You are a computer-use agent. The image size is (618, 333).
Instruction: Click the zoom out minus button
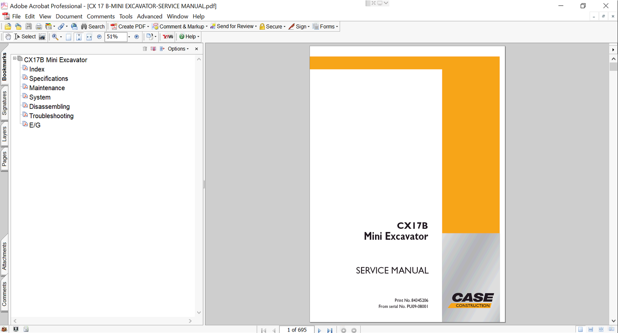coord(99,37)
